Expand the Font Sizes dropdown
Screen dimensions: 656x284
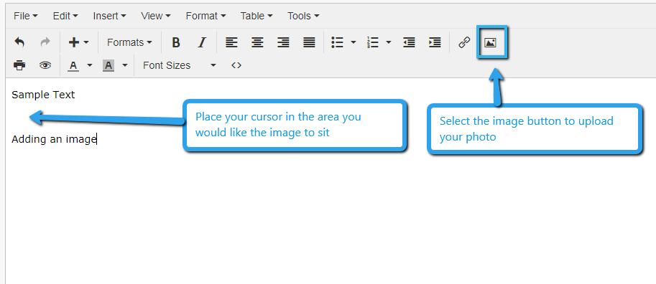coord(180,65)
